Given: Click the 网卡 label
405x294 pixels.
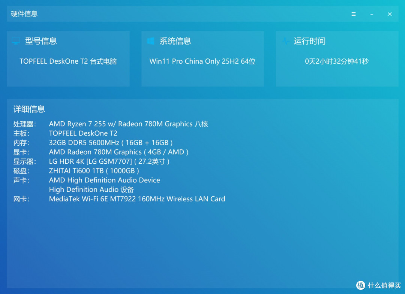Looking at the screenshot, I should (21, 199).
